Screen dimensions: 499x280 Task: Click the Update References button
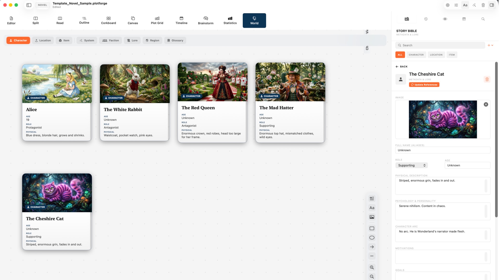tap(424, 85)
